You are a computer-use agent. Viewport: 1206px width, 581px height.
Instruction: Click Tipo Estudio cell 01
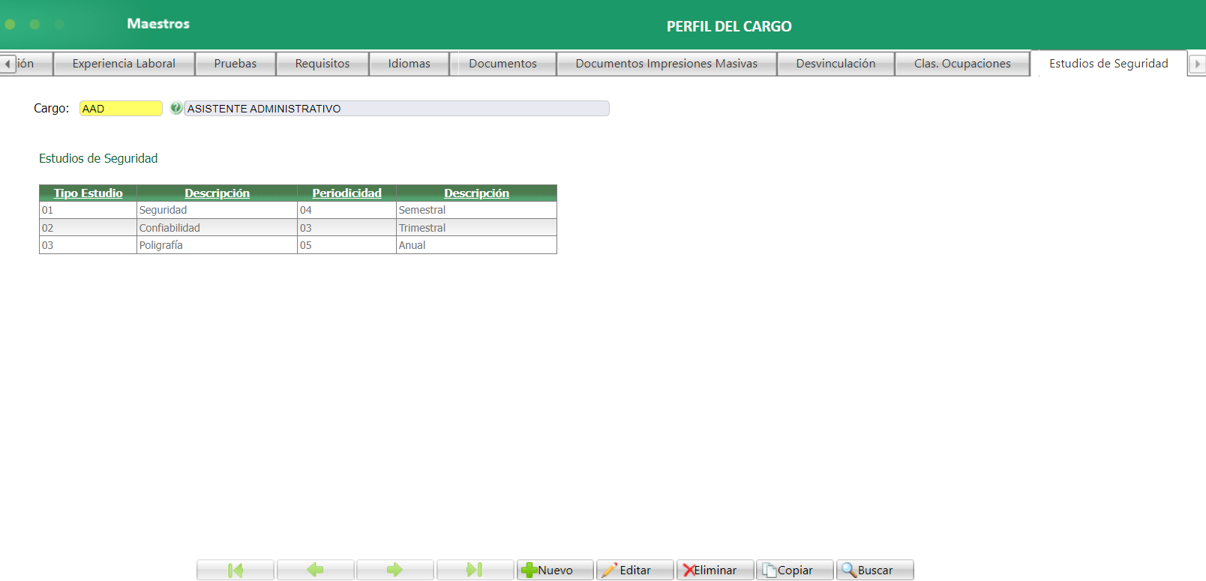pyautogui.click(x=88, y=210)
